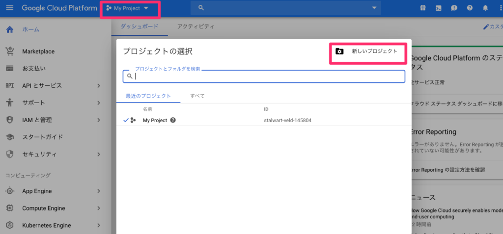The image size is (503, 234).
Task: Expand Compute Engine submenu chevron
Action: click(x=99, y=208)
